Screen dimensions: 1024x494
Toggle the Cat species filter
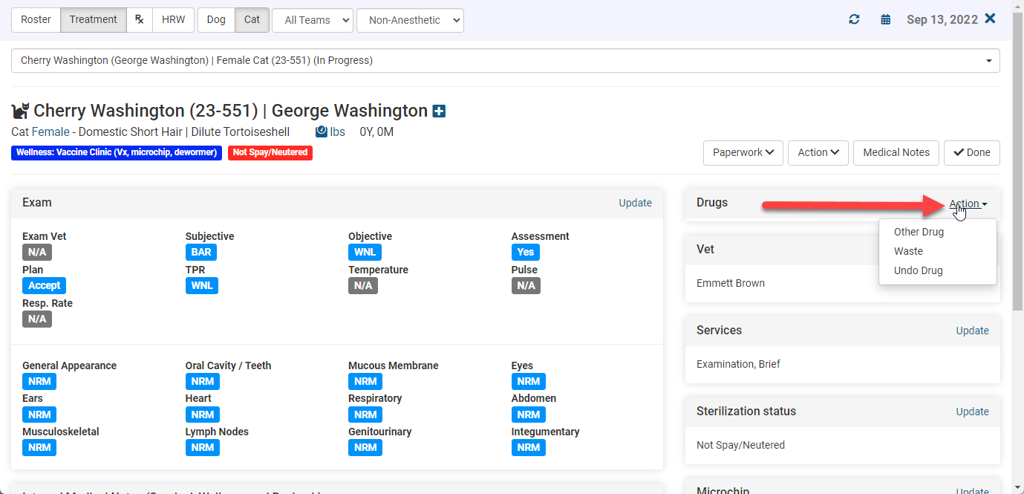pyautogui.click(x=252, y=20)
